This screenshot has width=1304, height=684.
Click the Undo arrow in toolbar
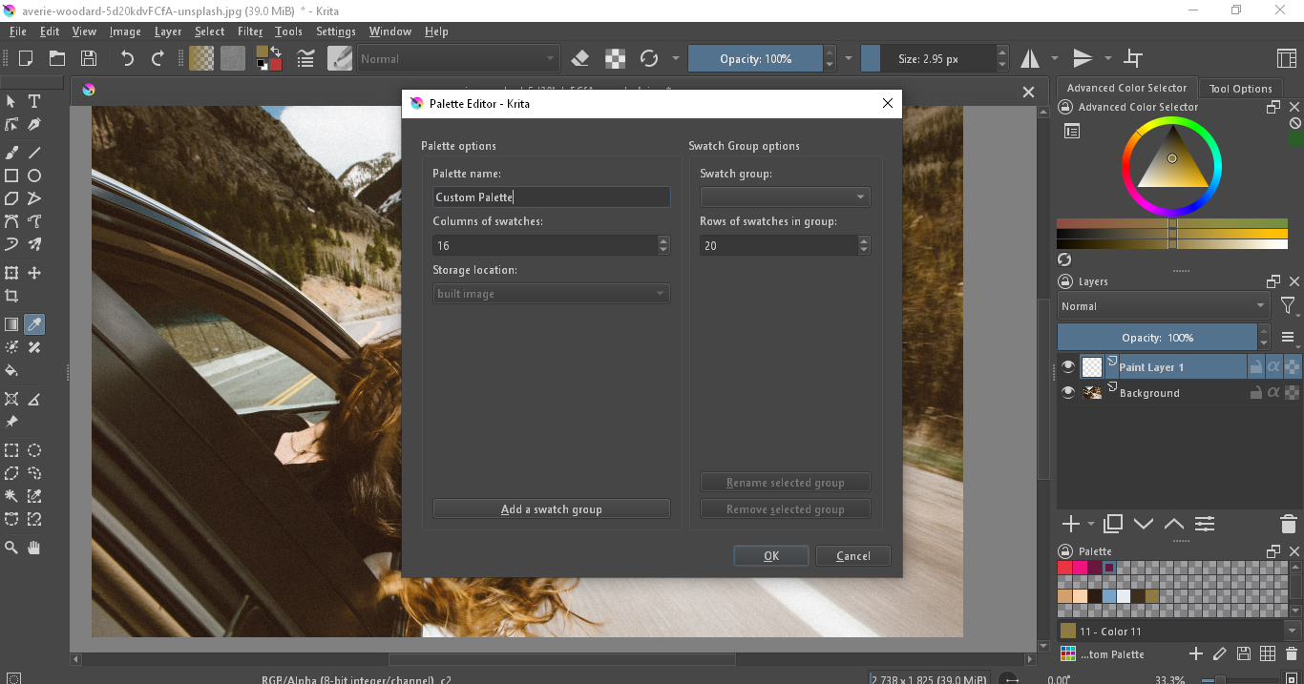[x=127, y=58]
